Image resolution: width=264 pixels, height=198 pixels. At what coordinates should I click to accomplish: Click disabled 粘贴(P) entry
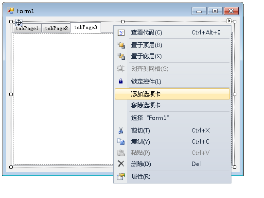pyautogui.click(x=172, y=153)
